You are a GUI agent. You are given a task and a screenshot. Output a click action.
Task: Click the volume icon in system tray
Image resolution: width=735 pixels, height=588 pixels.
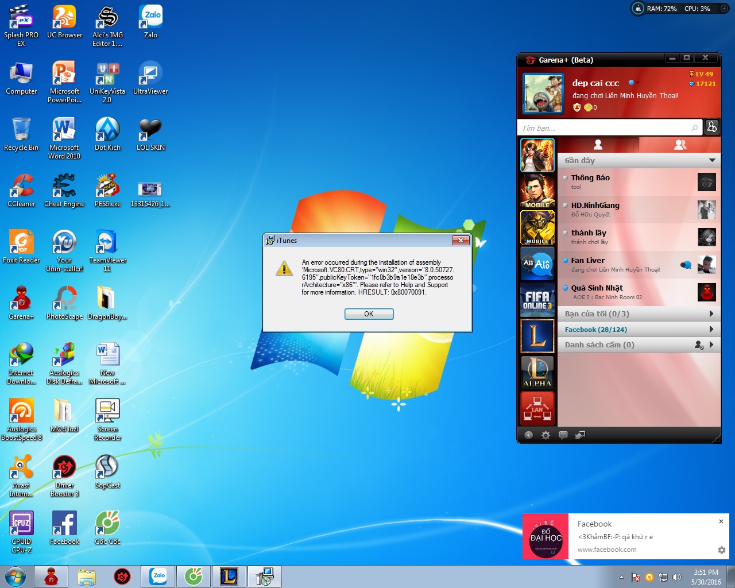(x=677, y=577)
